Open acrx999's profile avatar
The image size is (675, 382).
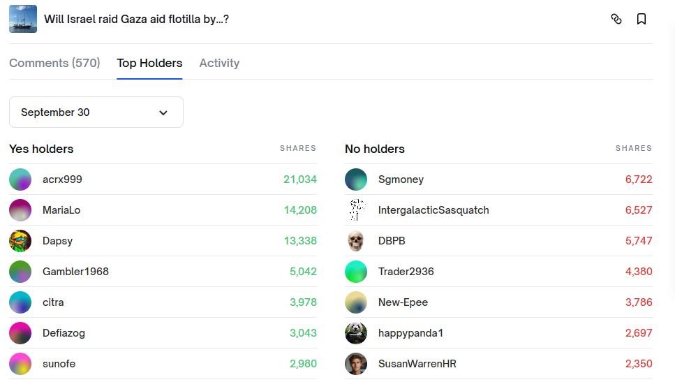pyautogui.click(x=20, y=179)
